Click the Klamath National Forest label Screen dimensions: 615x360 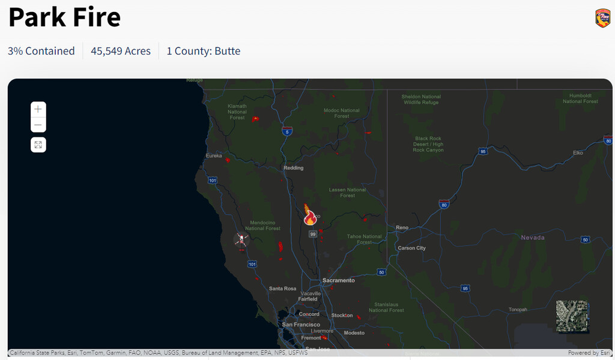click(x=237, y=112)
